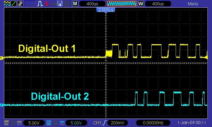Click the white pulse trigger waveform icon

tap(40, 3)
